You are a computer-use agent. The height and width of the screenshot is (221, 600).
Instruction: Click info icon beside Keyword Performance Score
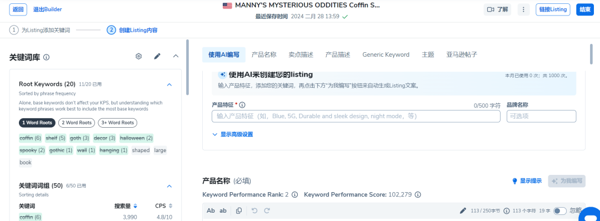[418, 194]
